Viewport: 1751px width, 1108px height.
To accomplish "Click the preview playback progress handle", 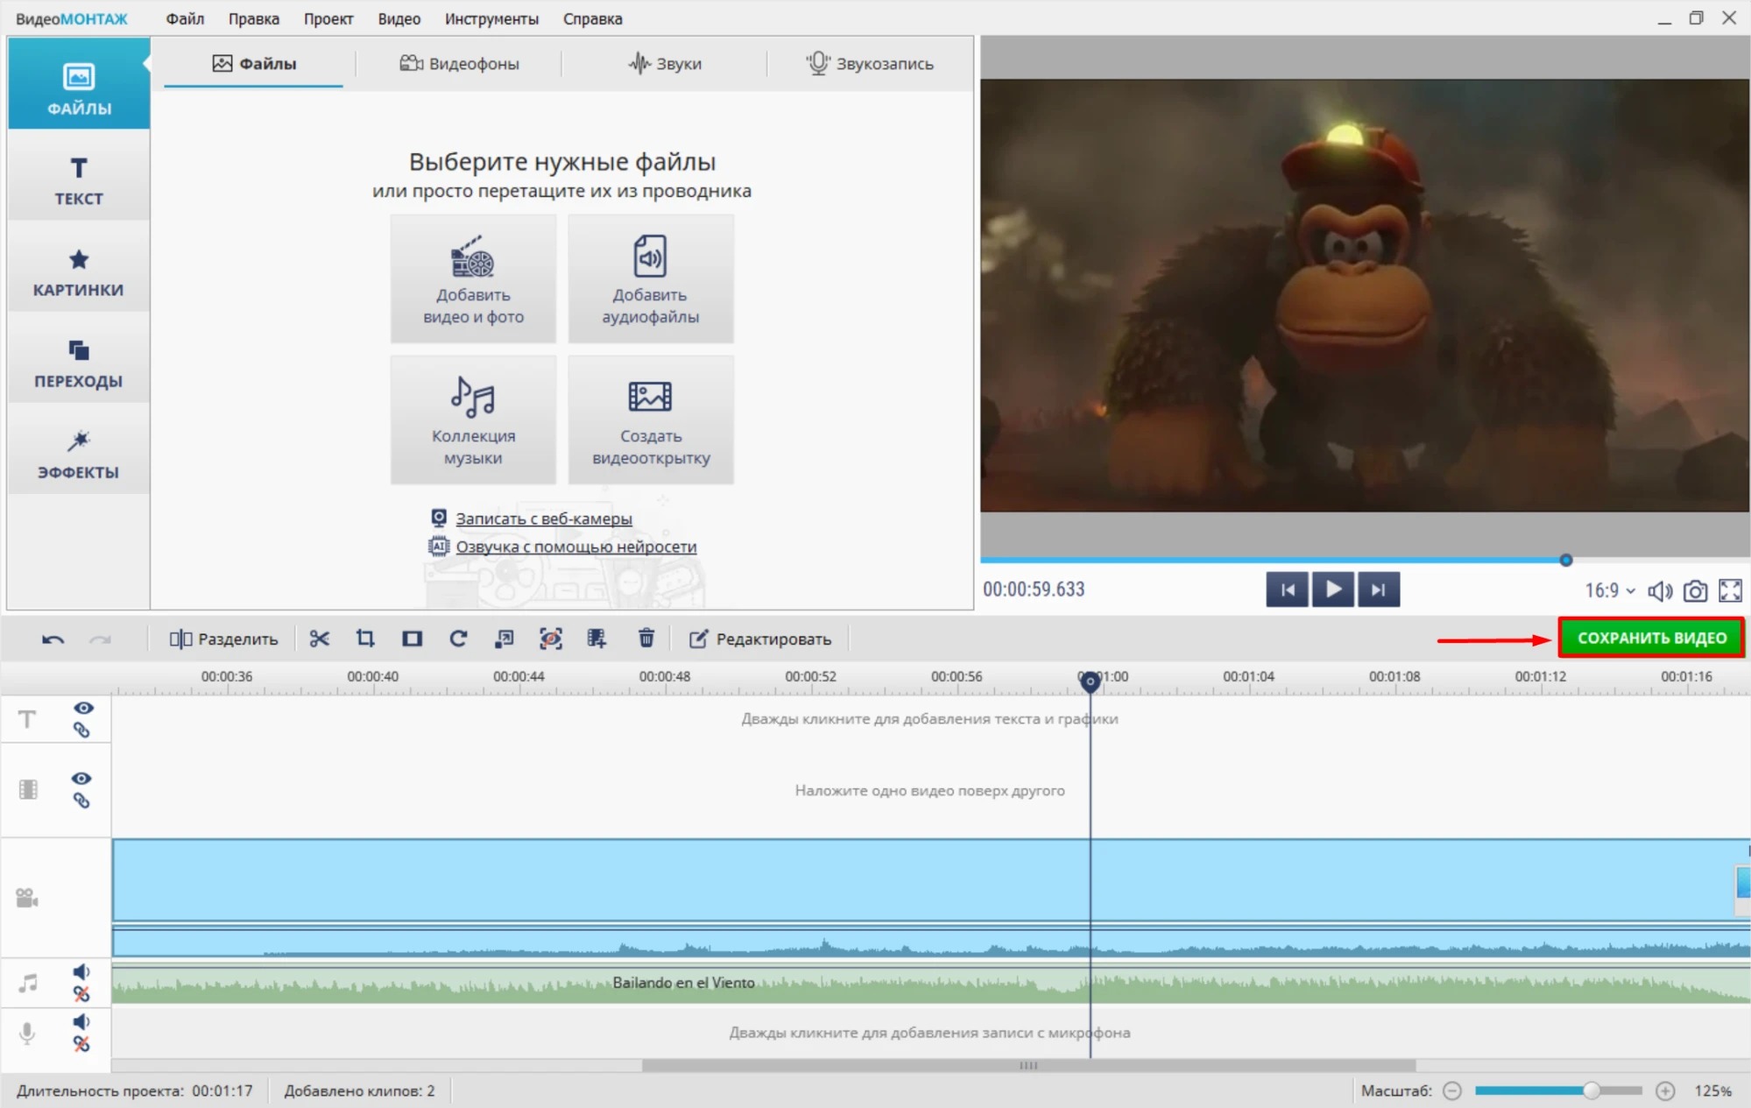I will pyautogui.click(x=1566, y=561).
